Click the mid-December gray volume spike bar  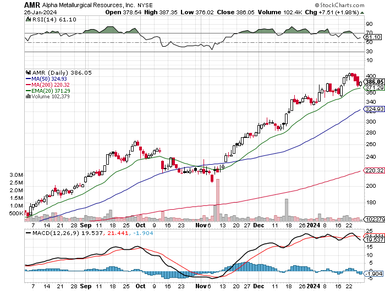287,210
